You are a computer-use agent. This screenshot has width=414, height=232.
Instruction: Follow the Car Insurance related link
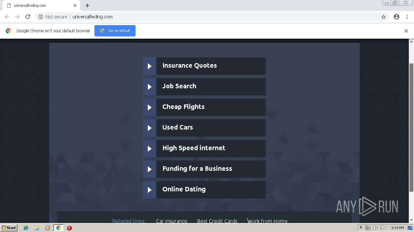click(x=172, y=221)
